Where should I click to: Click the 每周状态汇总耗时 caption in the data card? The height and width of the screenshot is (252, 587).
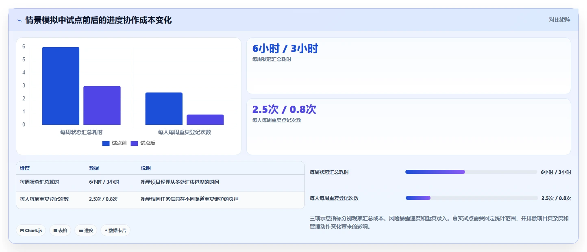272,59
